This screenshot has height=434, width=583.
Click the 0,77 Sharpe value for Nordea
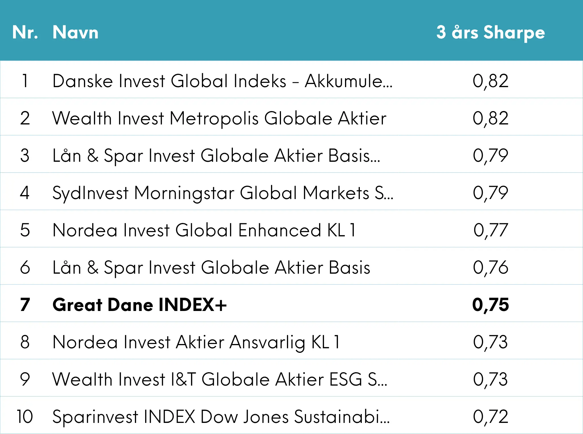coord(490,230)
